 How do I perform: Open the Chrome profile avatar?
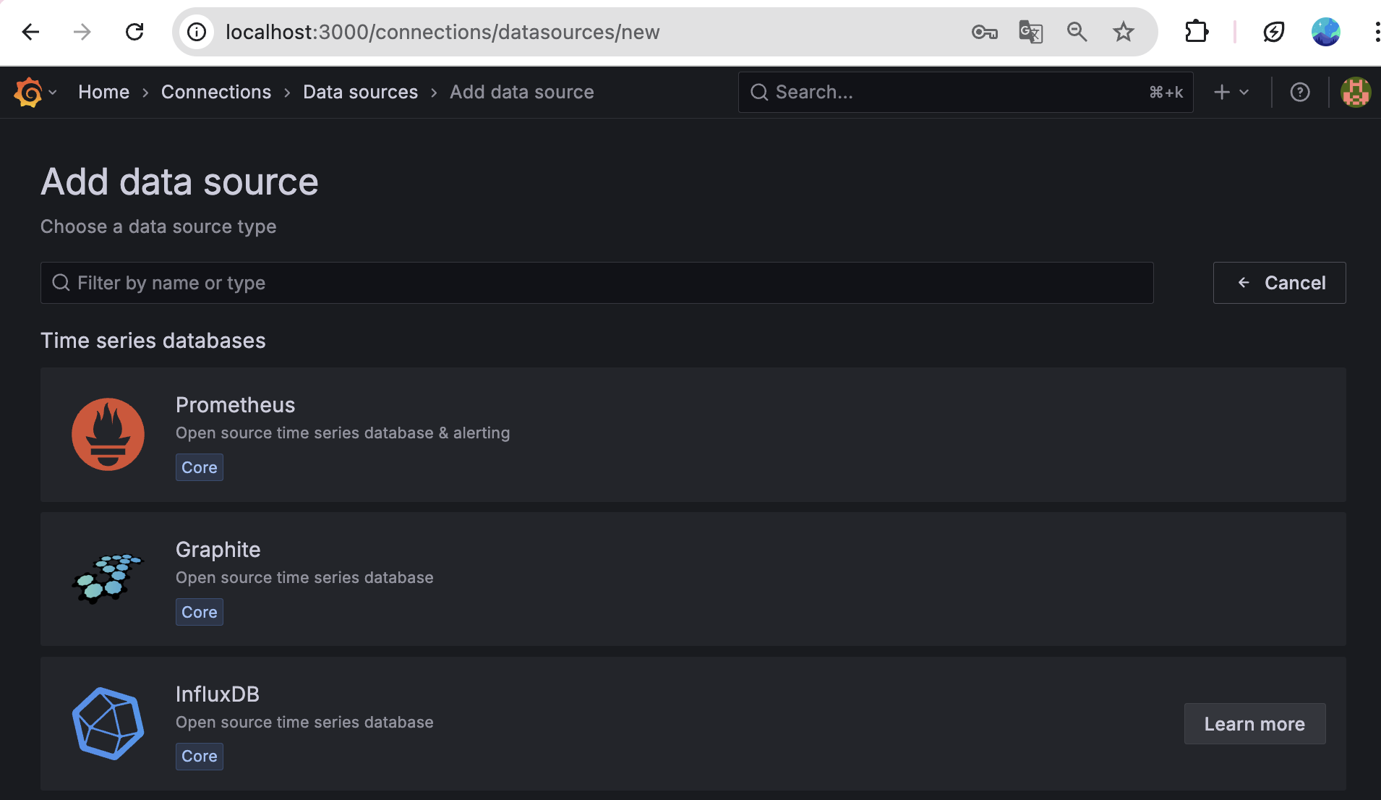tap(1325, 32)
